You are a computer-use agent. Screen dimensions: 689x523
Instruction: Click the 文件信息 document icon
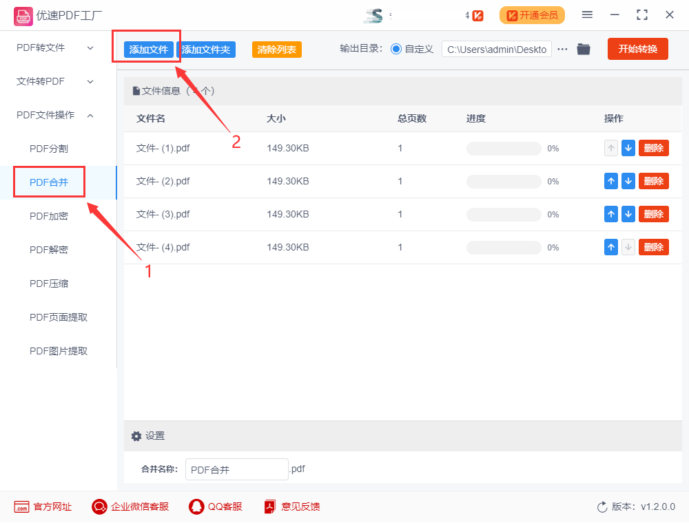point(136,92)
